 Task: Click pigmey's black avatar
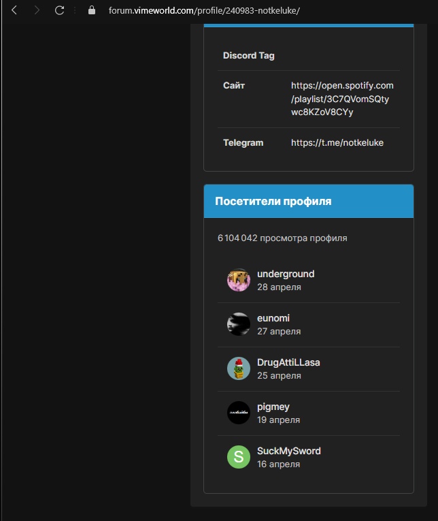239,413
